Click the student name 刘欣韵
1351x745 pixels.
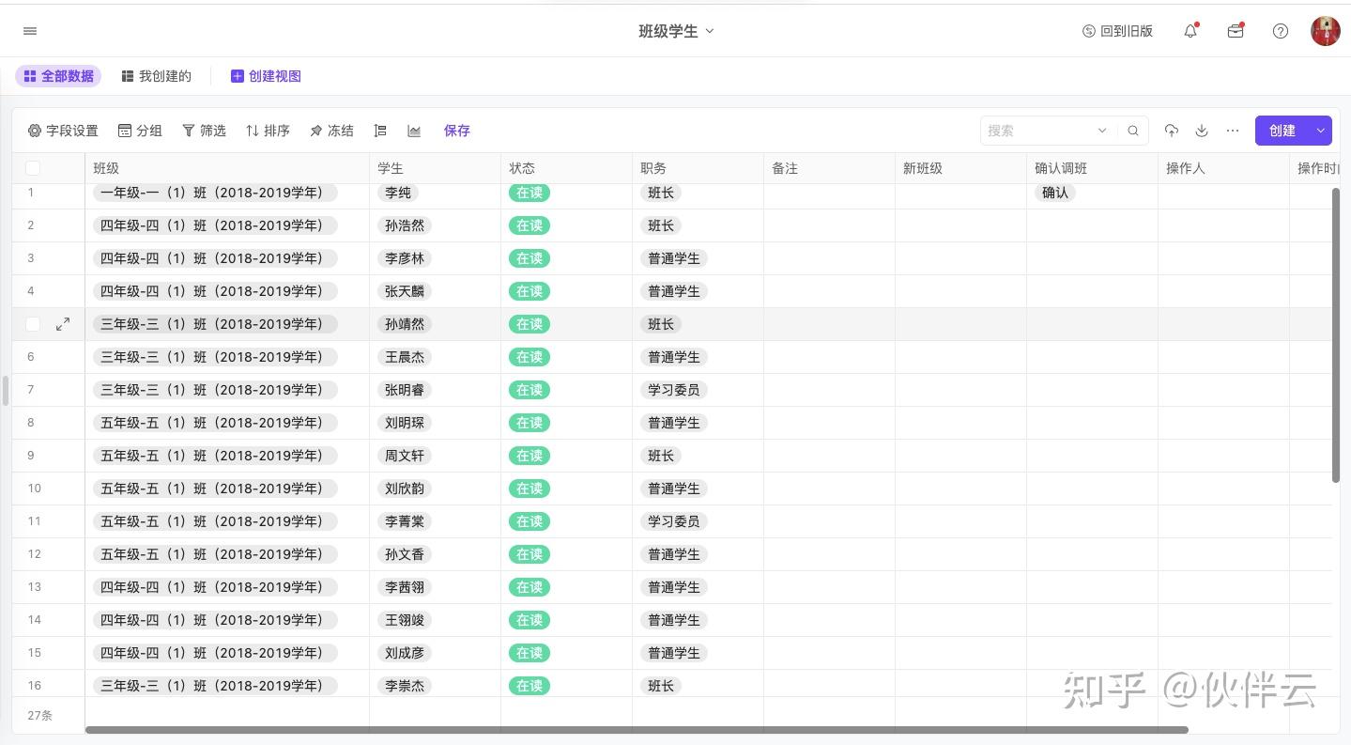(405, 489)
